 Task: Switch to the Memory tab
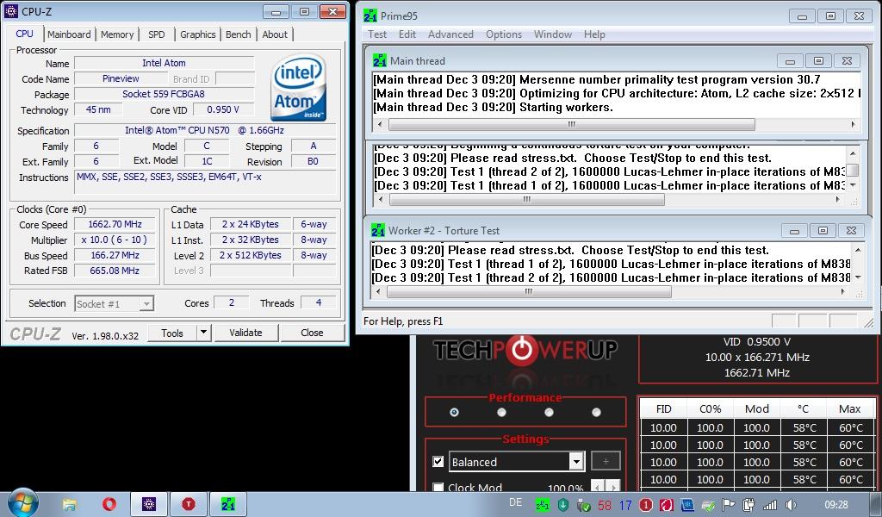tap(117, 34)
